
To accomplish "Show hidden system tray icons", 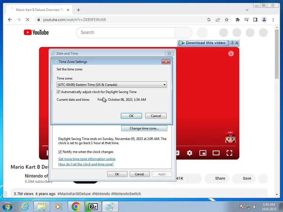I will point(235,207).
